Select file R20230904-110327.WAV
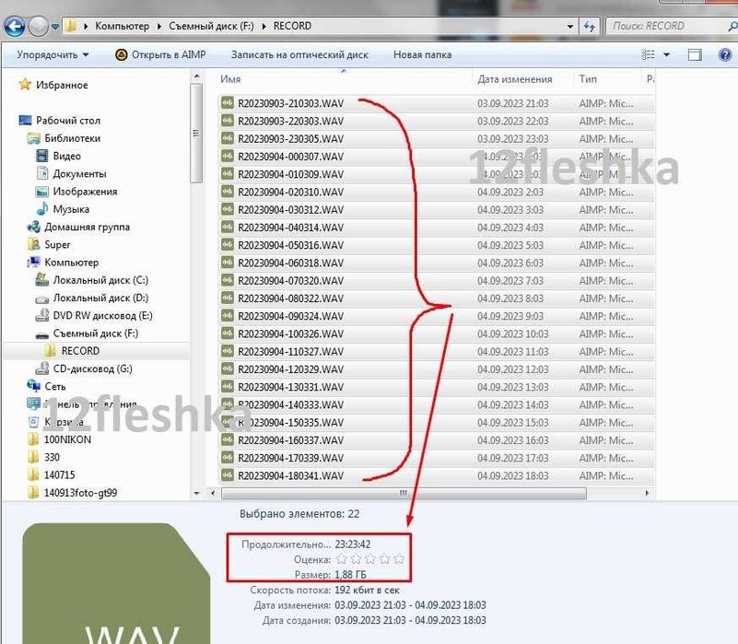Screen dimensions: 738x644 [x=291, y=352]
